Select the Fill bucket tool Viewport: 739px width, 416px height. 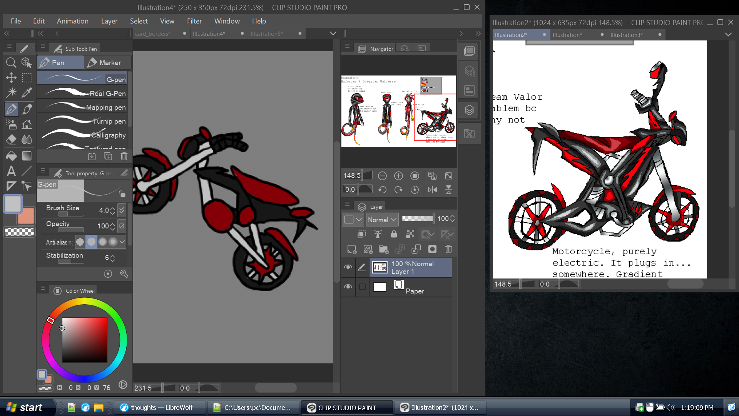11,156
